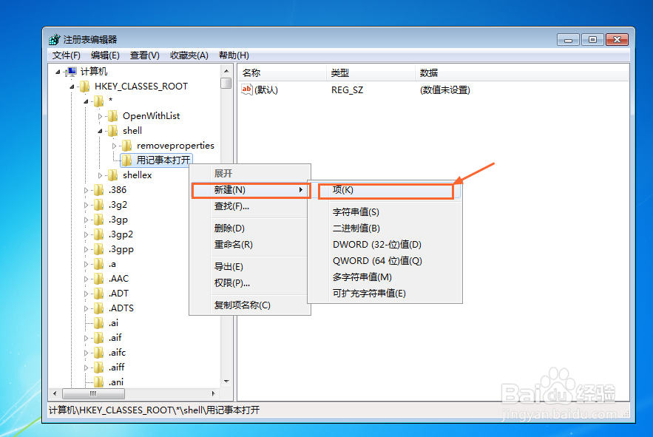Choose 可扩充字符串值(E) in the submenu
Image resolution: width=653 pixels, height=437 pixels.
385,294
